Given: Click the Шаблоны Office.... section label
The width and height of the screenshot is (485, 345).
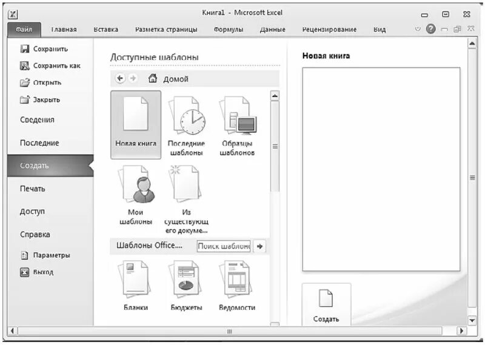Looking at the screenshot, I should (149, 246).
